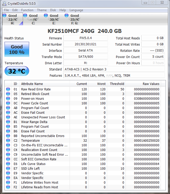Image resolution: width=170 pixels, height=194 pixels.
Task: Click the Serial Number value field
Action: [x=85, y=44]
